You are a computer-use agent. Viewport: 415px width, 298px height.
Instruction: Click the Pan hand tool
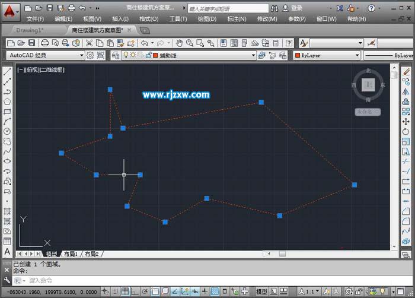click(180, 43)
